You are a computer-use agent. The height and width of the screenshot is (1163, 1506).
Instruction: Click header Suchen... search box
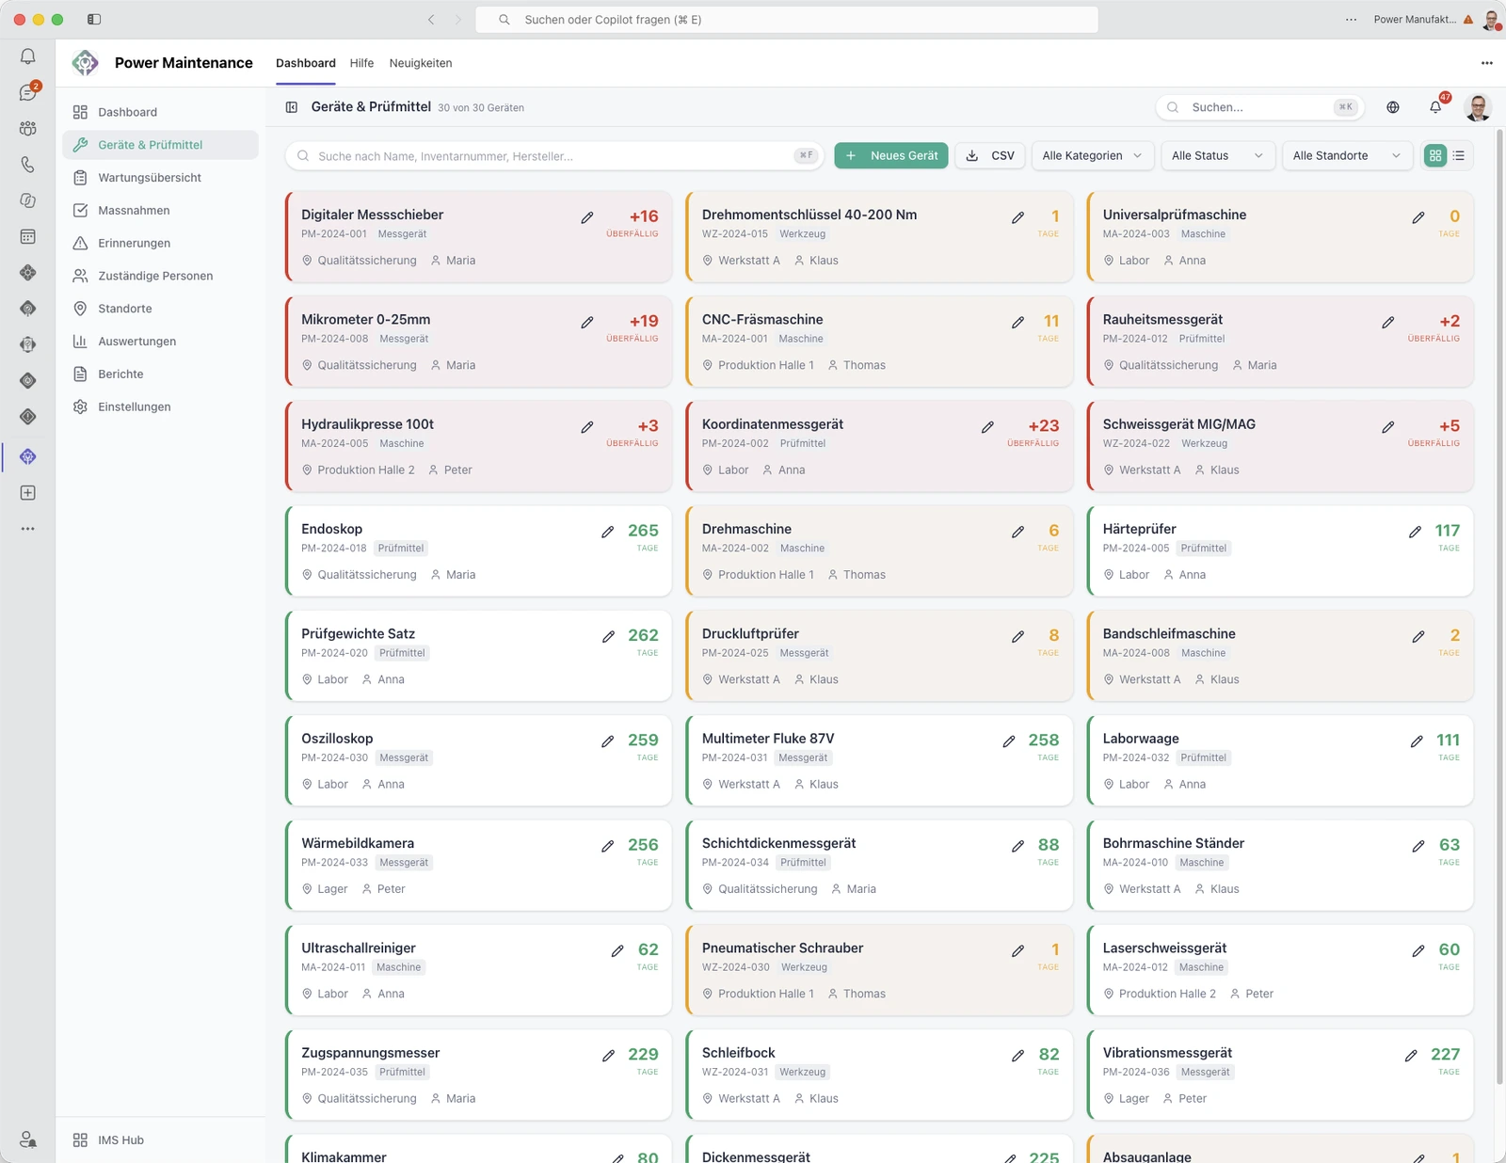(1259, 107)
